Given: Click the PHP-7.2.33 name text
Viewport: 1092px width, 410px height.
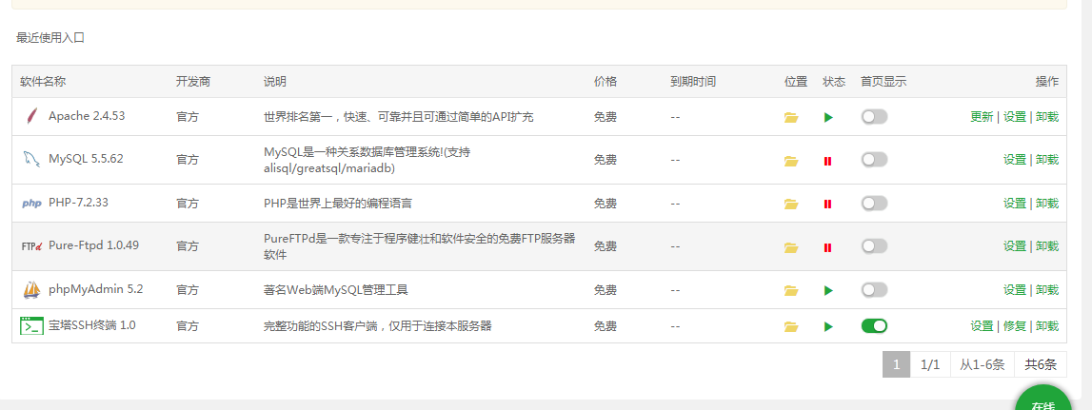Looking at the screenshot, I should 79,203.
